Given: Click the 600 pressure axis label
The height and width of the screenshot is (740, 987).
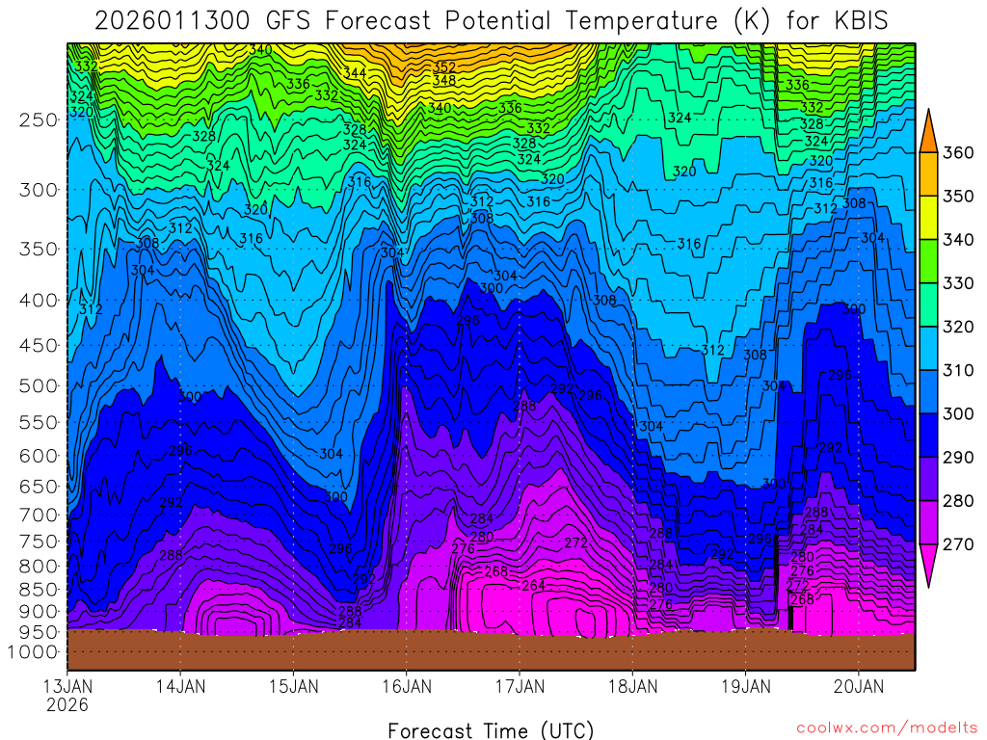Looking at the screenshot, I should (39, 456).
